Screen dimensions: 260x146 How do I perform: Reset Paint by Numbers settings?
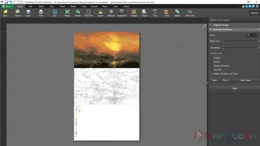[235, 88]
